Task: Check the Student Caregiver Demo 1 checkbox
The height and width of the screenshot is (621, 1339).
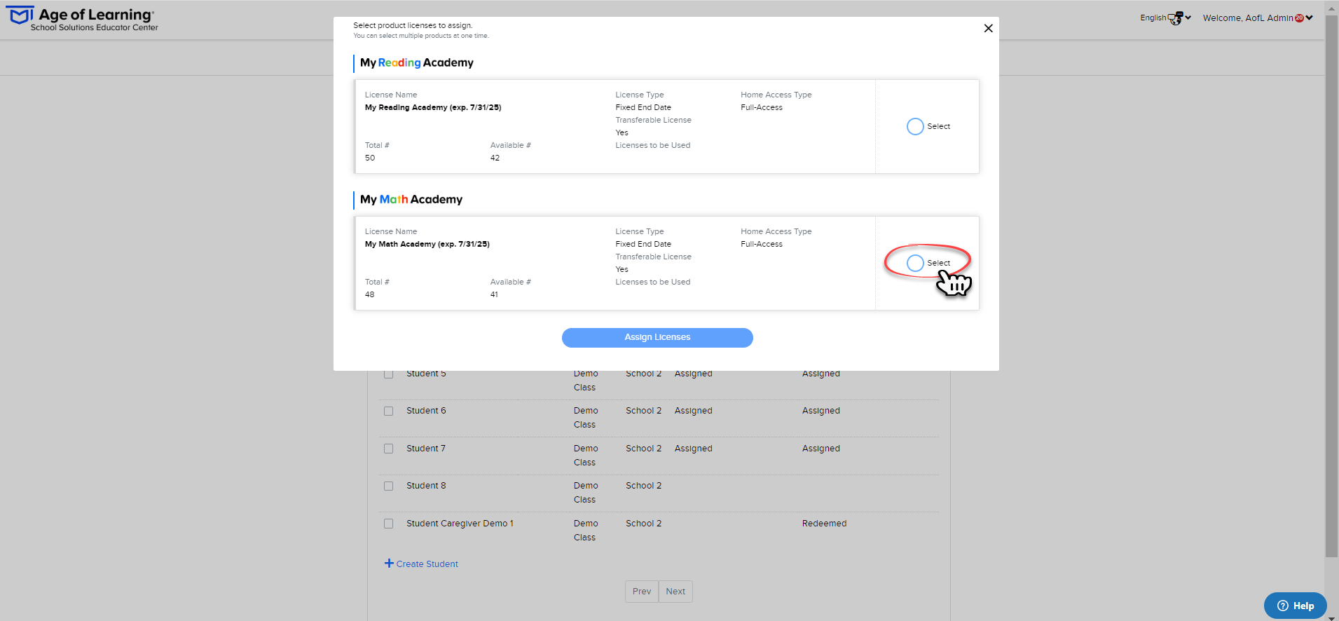Action: tap(388, 524)
